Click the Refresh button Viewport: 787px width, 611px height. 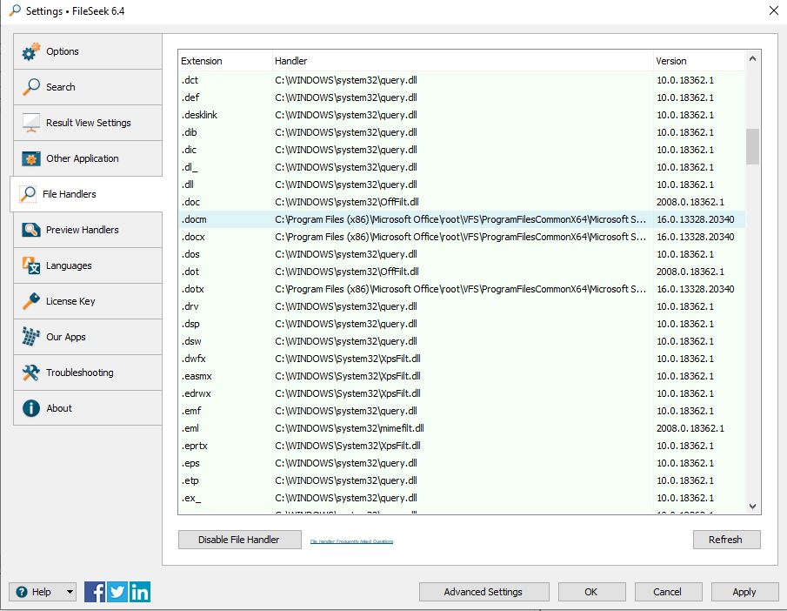click(x=726, y=540)
